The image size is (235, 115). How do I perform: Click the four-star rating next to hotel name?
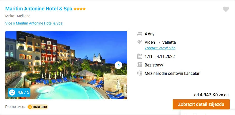tap(80, 9)
